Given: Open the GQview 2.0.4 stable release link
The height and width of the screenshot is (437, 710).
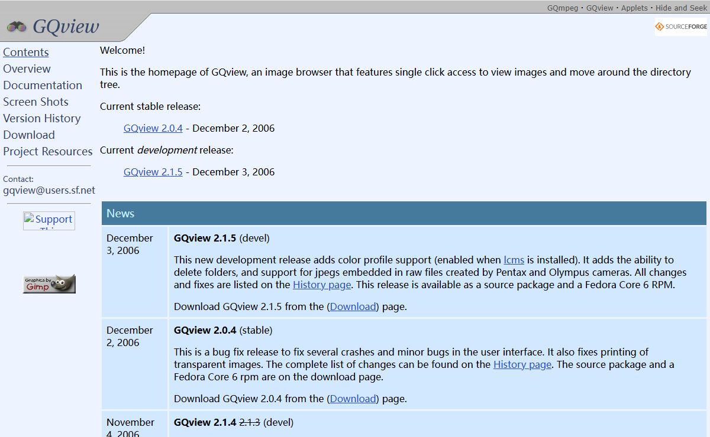Looking at the screenshot, I should [x=153, y=128].
